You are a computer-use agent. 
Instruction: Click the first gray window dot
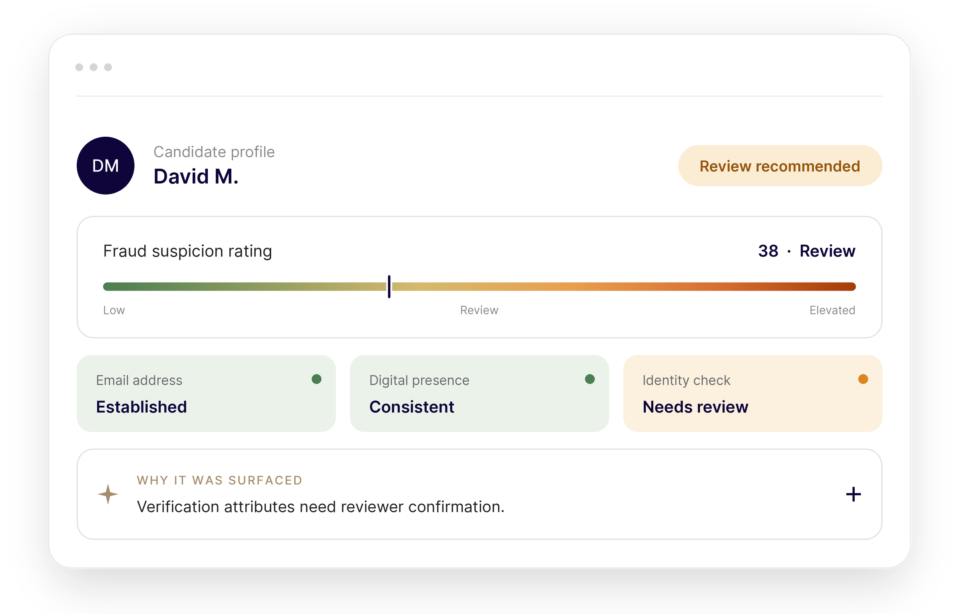(79, 67)
